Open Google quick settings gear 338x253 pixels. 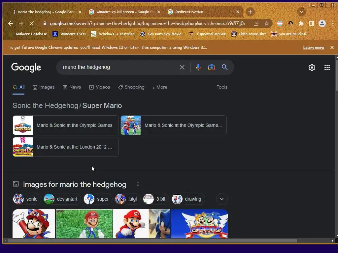click(312, 68)
